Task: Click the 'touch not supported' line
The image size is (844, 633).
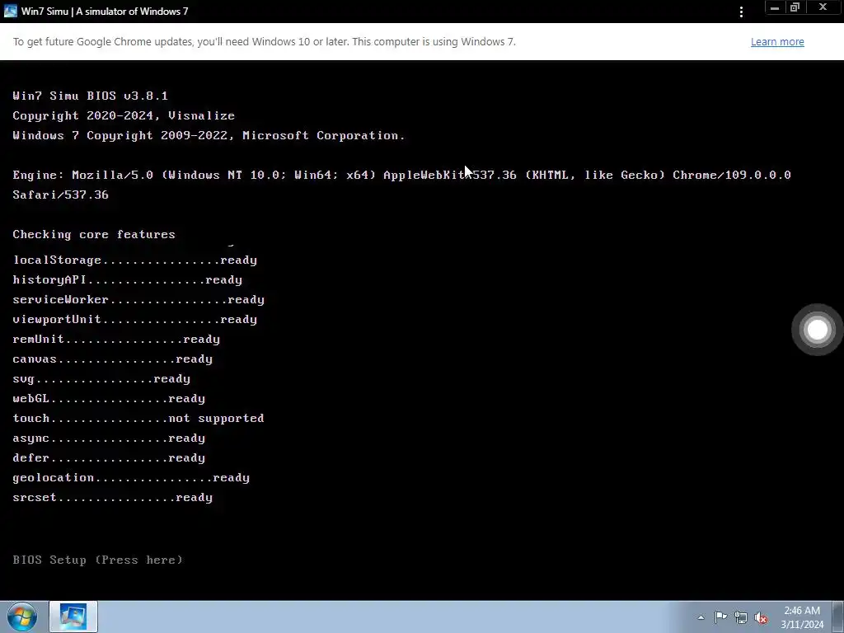Action: 138,418
